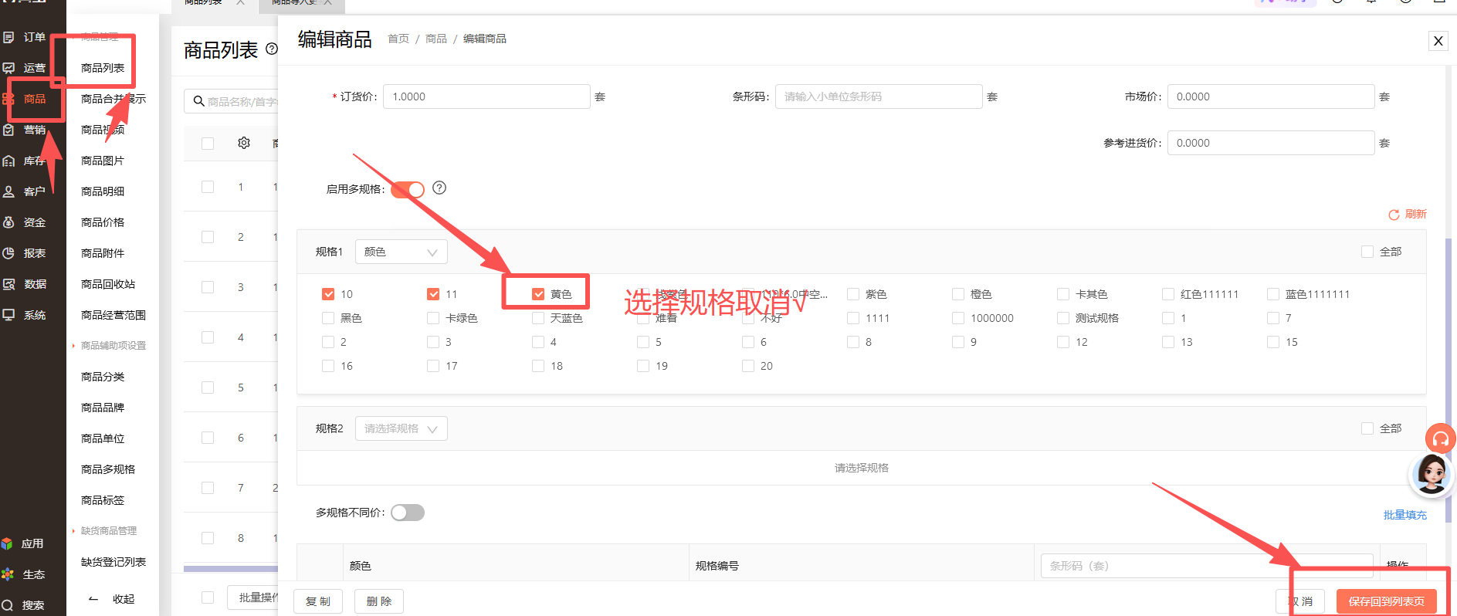Open the 系统 sidebar section
The image size is (1457, 616).
point(25,315)
